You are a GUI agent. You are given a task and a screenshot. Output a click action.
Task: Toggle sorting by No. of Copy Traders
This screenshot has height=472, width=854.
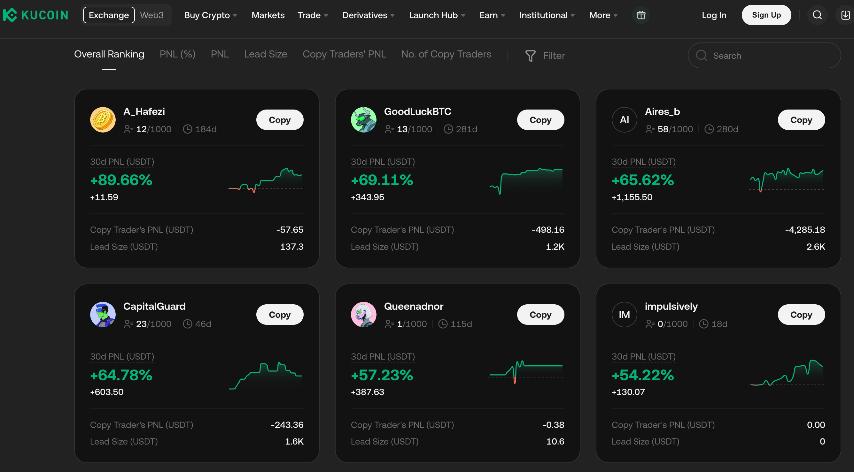pyautogui.click(x=446, y=54)
